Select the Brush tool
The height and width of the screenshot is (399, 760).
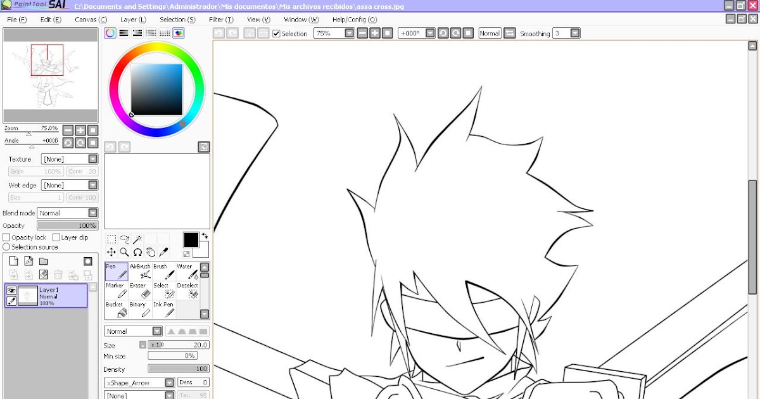coord(163,272)
